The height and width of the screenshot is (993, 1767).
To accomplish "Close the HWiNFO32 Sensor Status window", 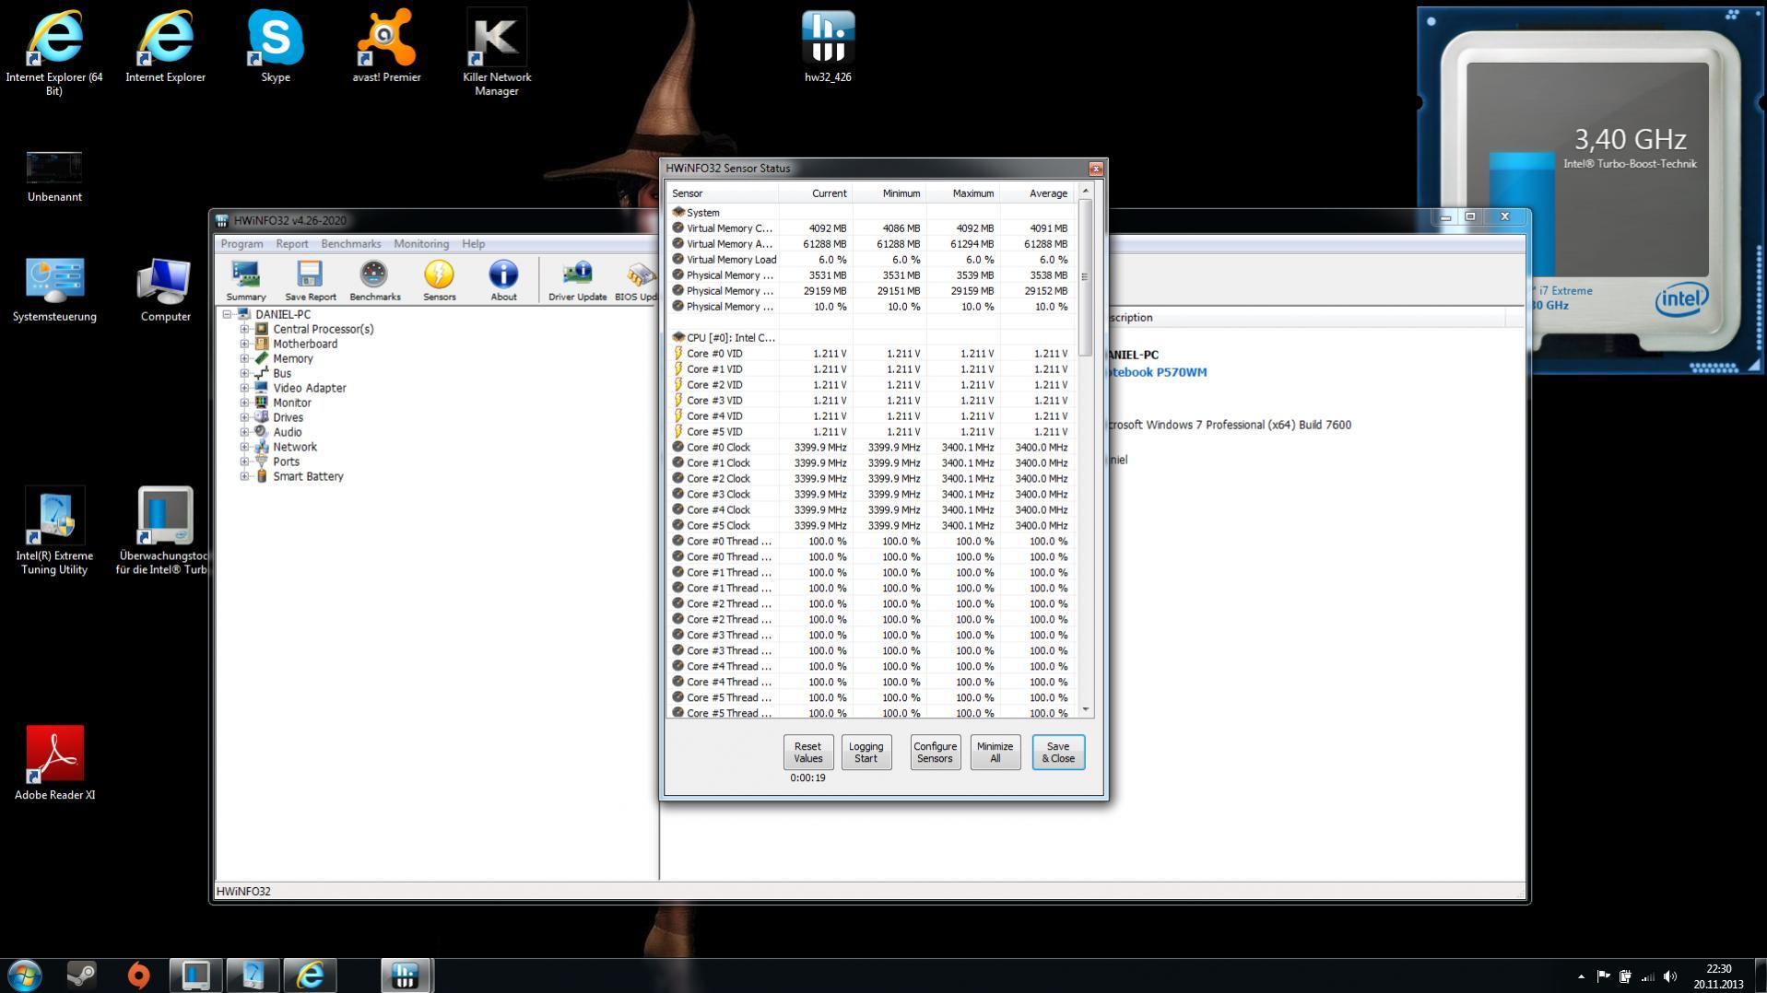I will point(1095,169).
